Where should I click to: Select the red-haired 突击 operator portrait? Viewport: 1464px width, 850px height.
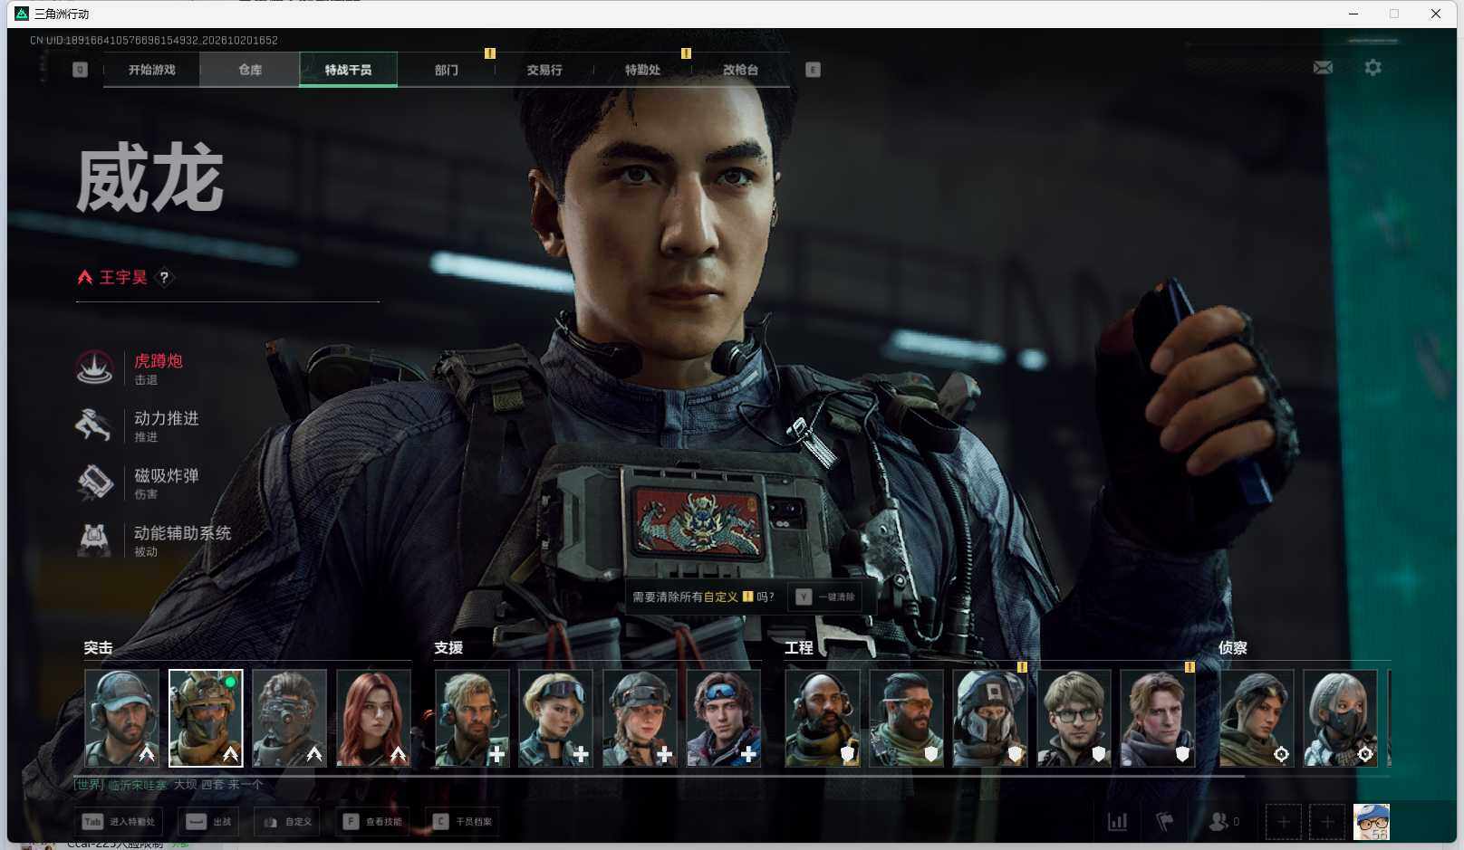point(373,718)
